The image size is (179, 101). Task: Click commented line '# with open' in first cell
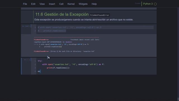point(70,27)
